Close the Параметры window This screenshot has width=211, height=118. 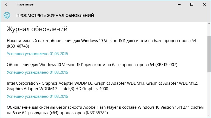click(204, 4)
